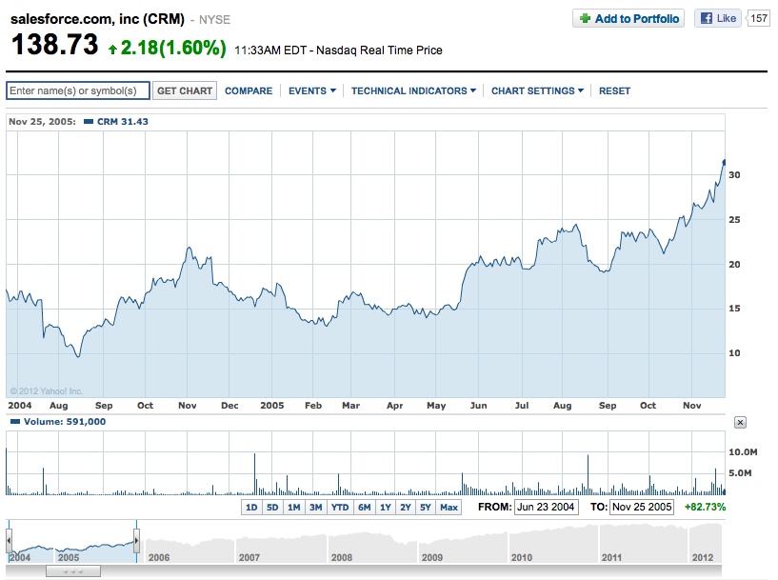Select the YTD time range
Viewport: 778px width, 580px height.
pos(340,507)
